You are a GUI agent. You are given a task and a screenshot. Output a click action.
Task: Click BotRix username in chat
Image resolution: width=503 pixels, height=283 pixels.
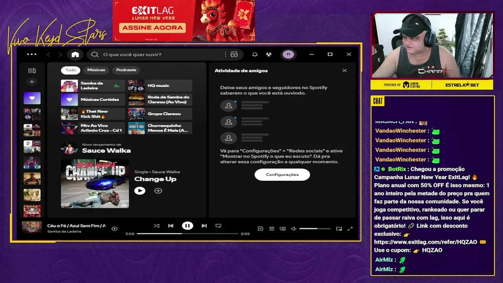[x=397, y=169]
